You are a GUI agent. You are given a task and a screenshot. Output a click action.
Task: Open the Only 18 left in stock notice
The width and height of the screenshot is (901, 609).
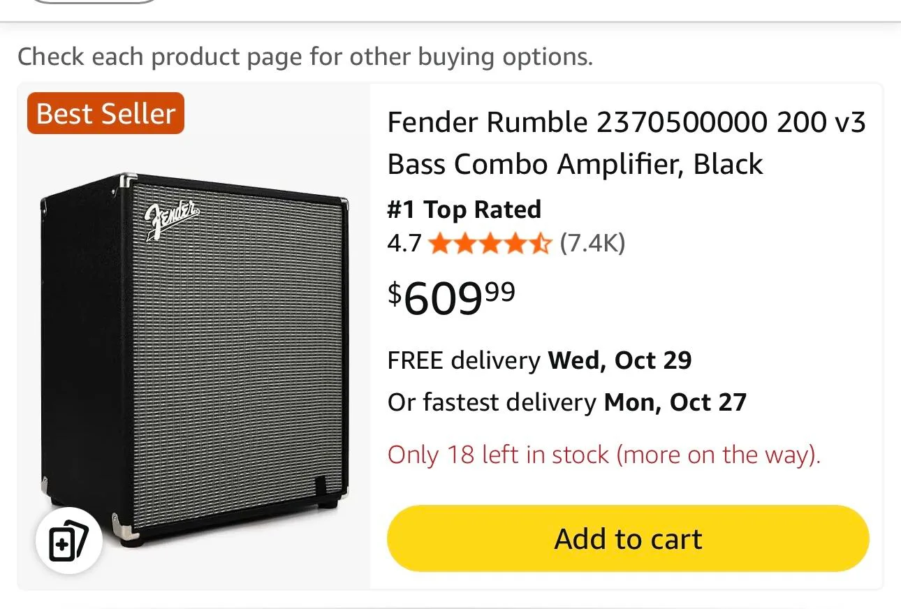[x=605, y=455]
